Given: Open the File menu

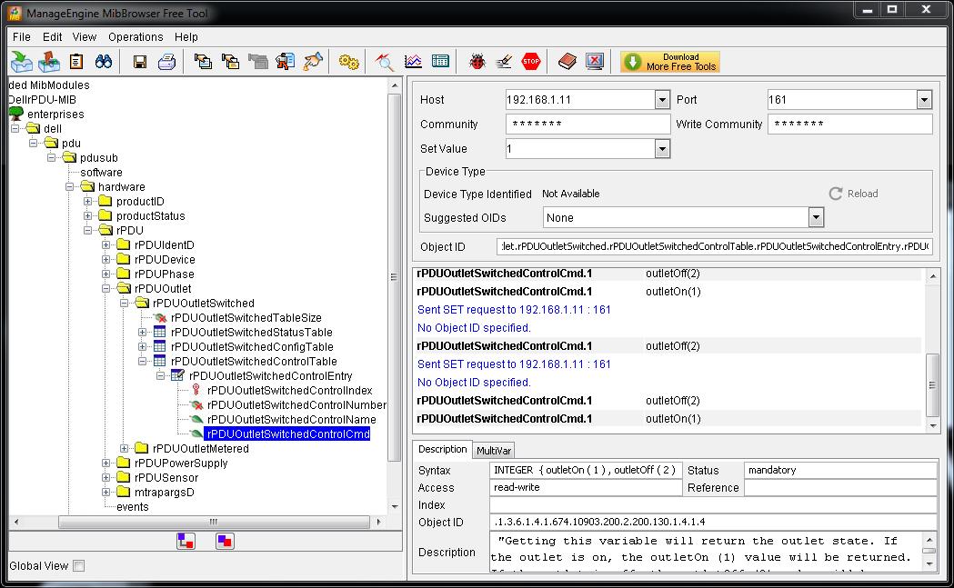Looking at the screenshot, I should coord(21,36).
